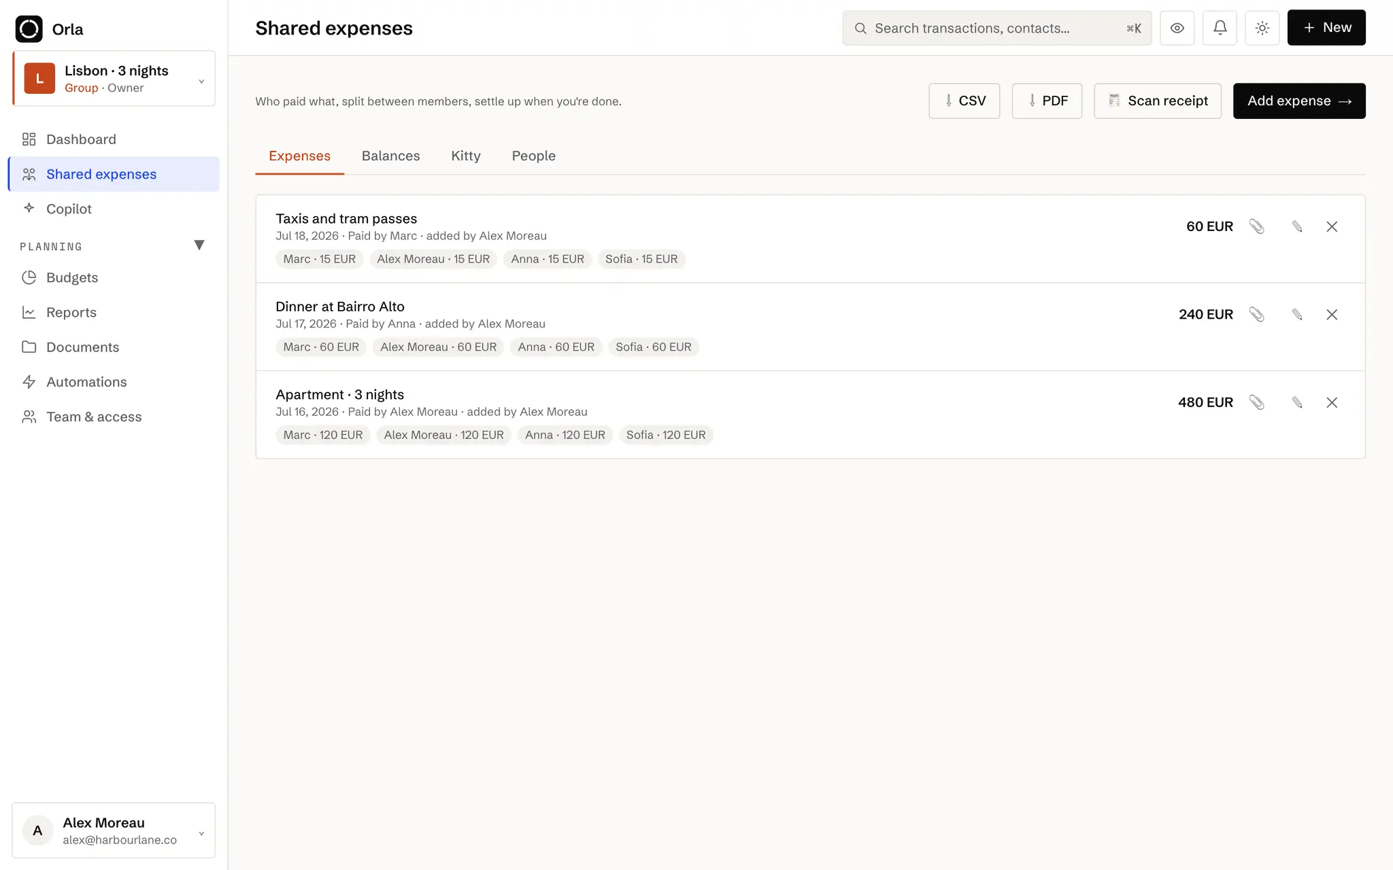Edit the Dinner at Bairro Alto expense

pos(1296,314)
